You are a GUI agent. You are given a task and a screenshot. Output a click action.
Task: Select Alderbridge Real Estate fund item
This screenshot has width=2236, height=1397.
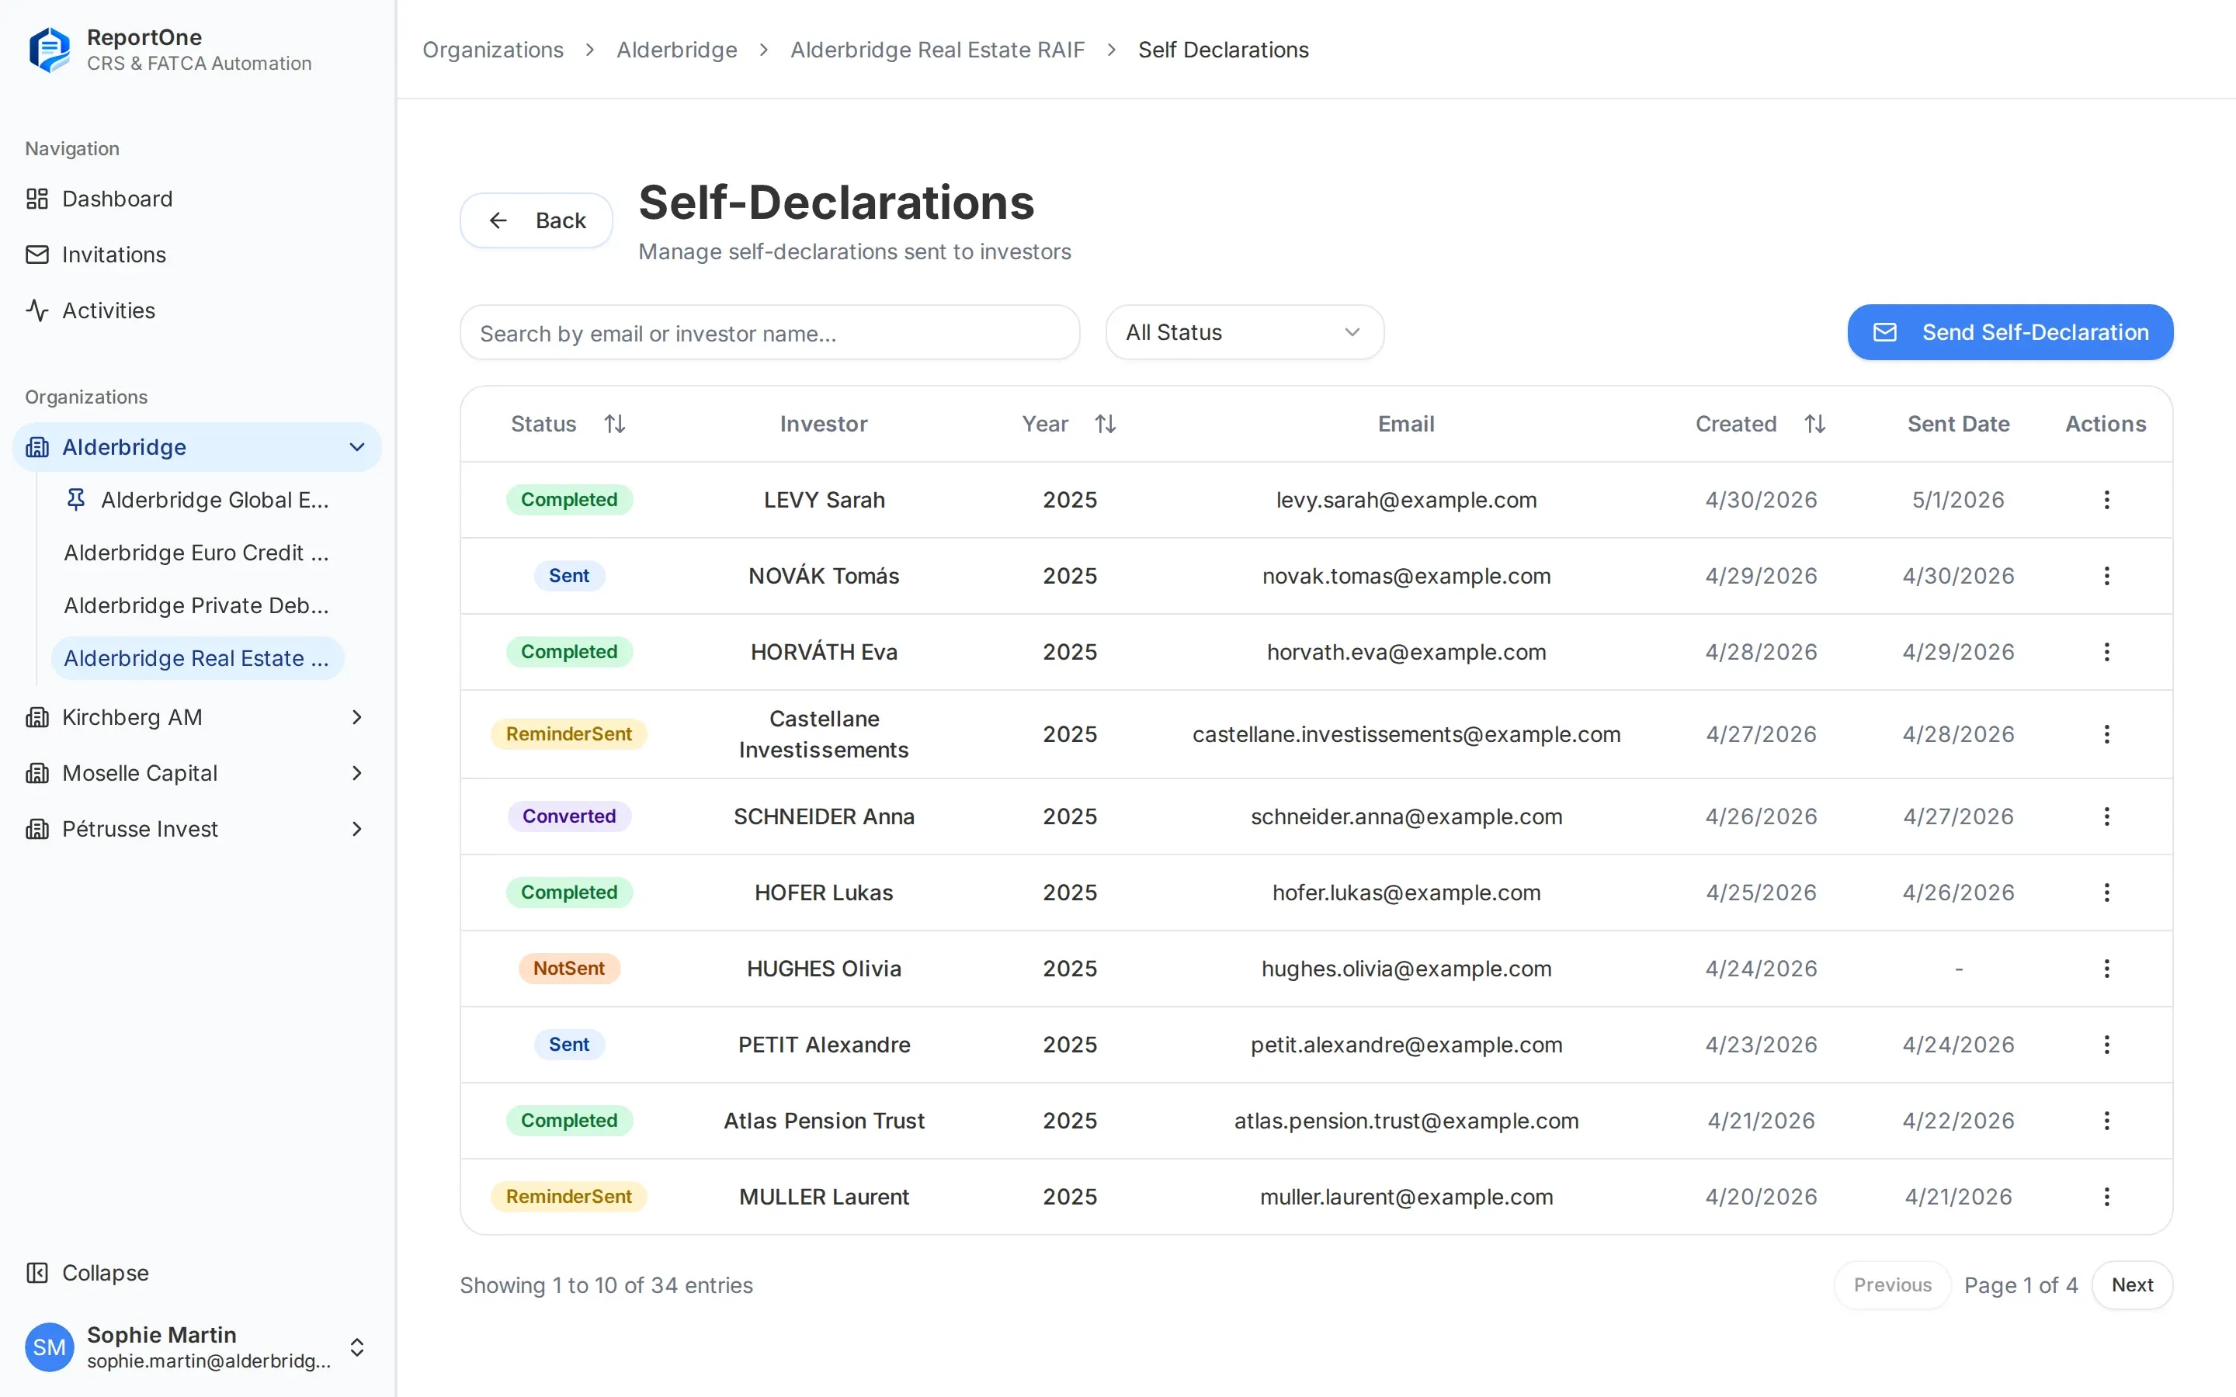tap(196, 658)
